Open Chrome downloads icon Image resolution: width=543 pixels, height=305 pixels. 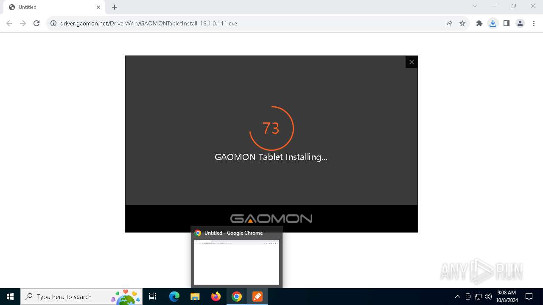pos(493,23)
